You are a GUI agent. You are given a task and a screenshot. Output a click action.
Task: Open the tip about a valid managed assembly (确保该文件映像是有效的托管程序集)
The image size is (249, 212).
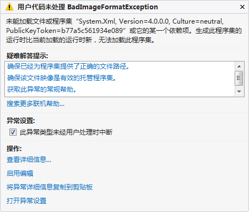point(62,78)
